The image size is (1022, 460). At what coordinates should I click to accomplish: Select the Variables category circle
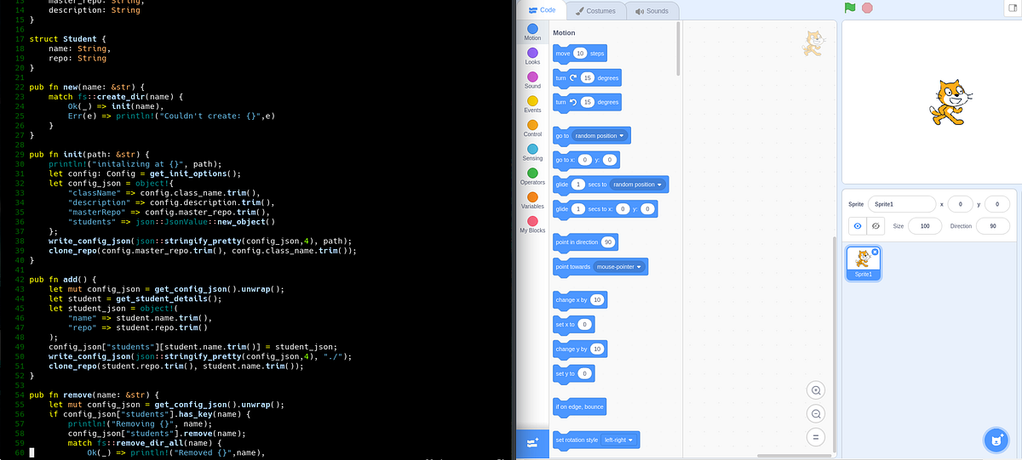[532, 197]
